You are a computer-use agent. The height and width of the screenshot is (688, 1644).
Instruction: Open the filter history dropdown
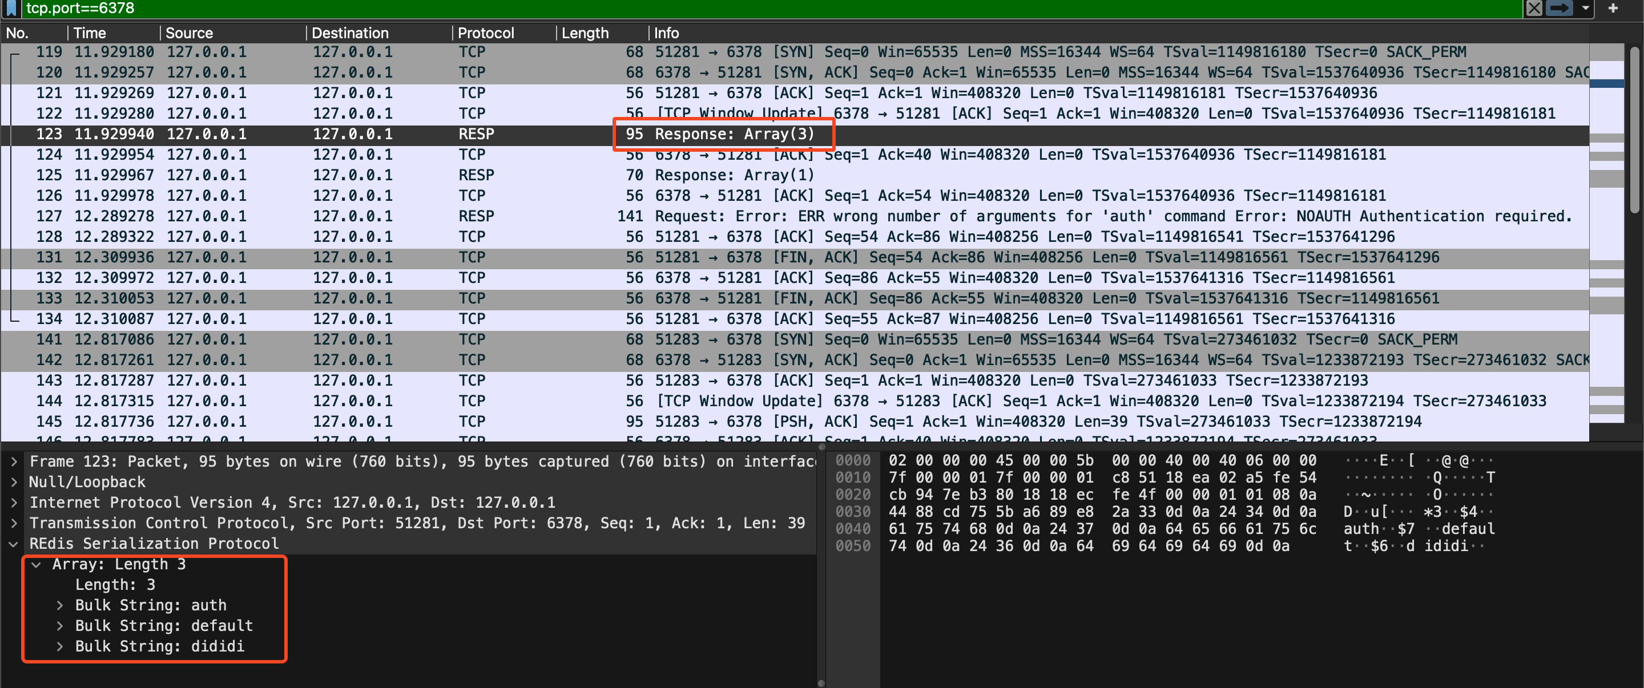pyautogui.click(x=1586, y=9)
